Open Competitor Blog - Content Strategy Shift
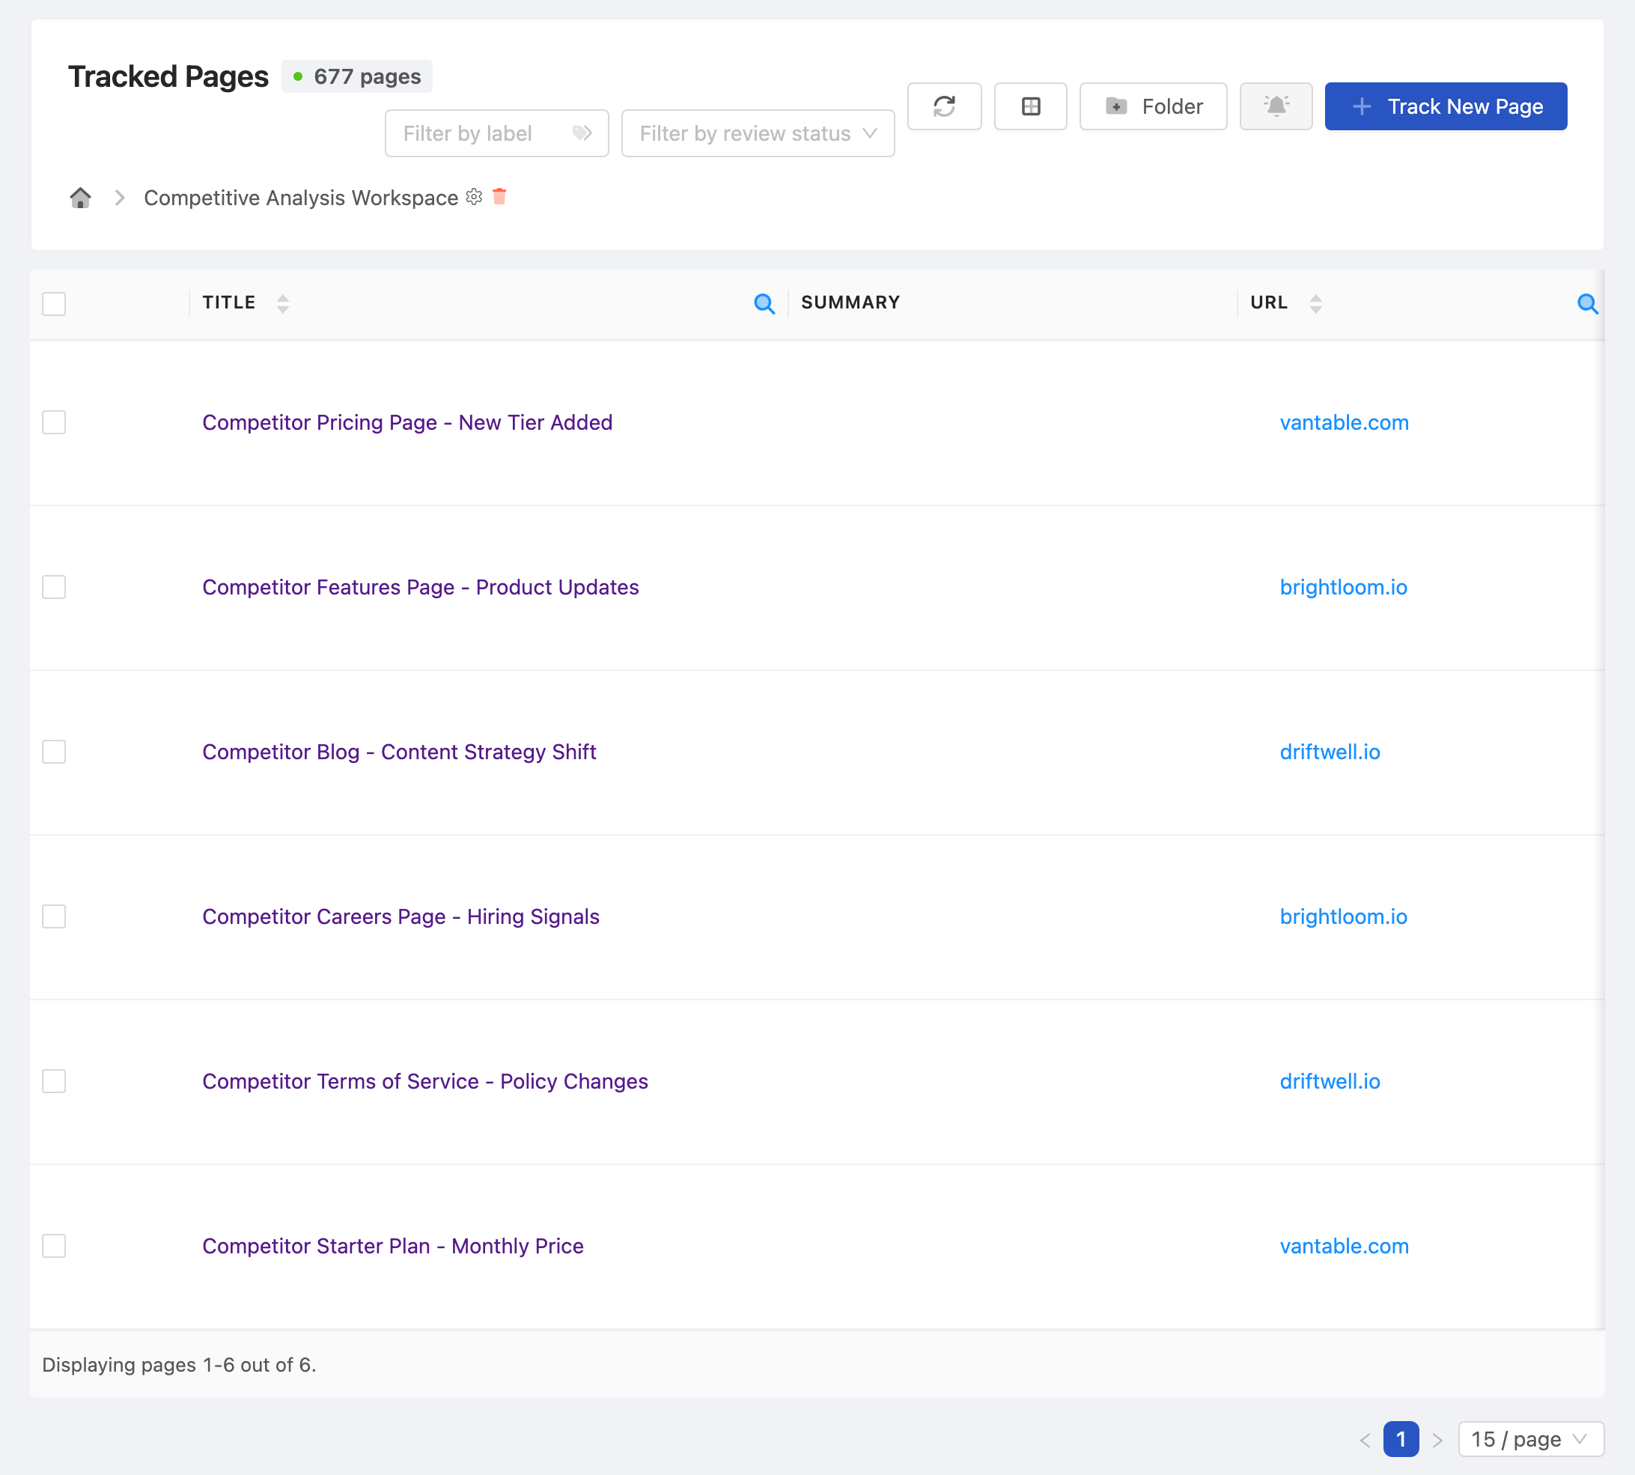This screenshot has width=1635, height=1475. 400,751
